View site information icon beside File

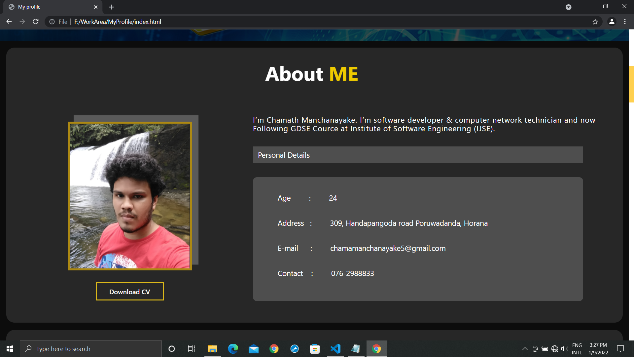tap(52, 22)
